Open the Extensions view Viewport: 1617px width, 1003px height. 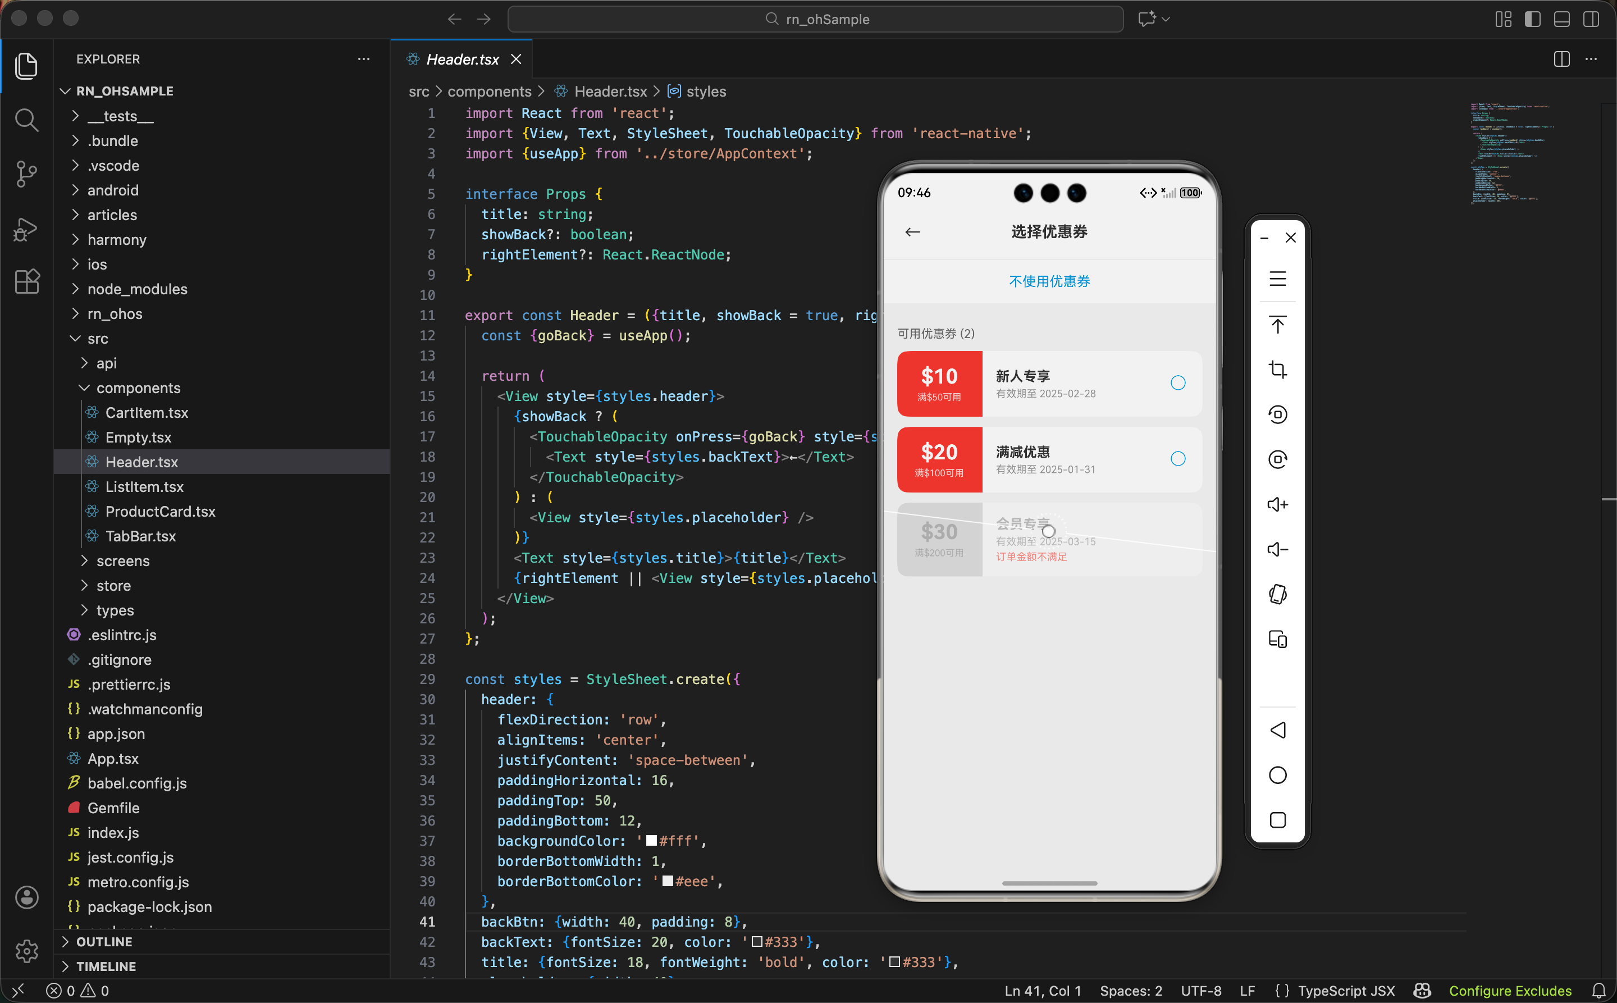click(x=26, y=282)
